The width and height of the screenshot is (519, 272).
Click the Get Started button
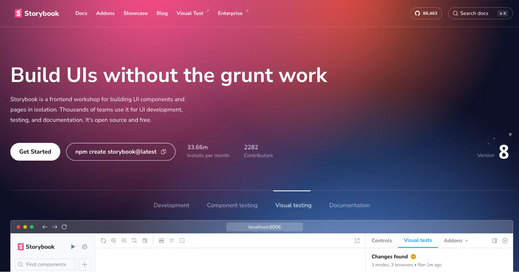click(x=35, y=152)
